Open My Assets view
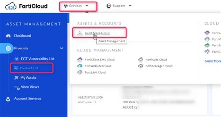The height and width of the screenshot is (117, 221). tap(28, 78)
